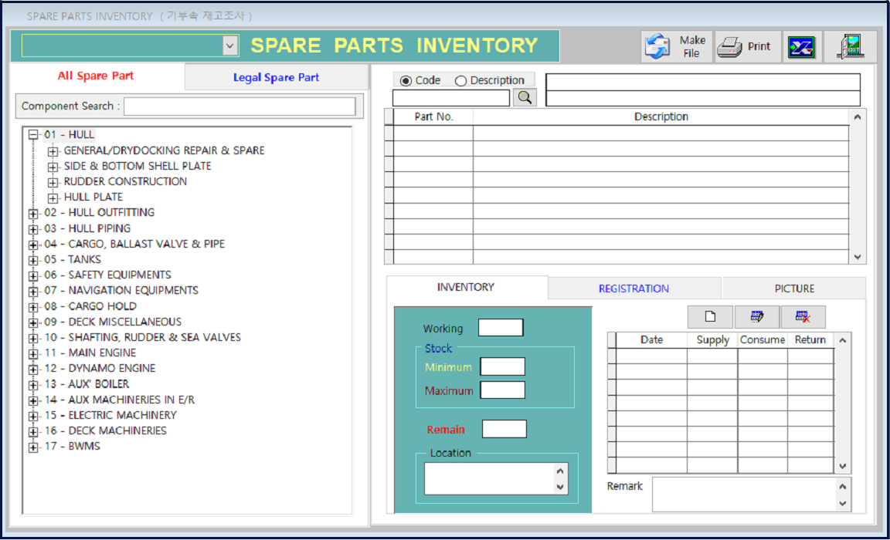Click the edit record icon
890x540 pixels.
756,317
